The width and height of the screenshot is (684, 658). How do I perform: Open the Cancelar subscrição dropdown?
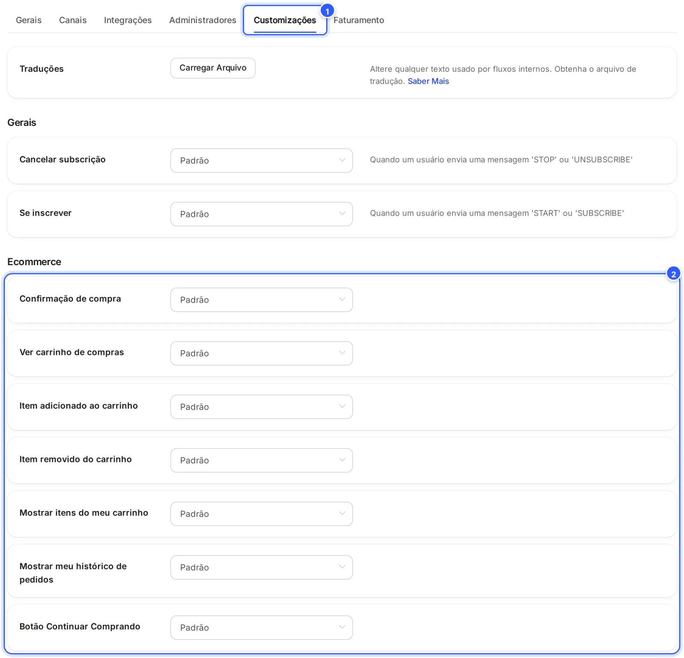(262, 161)
